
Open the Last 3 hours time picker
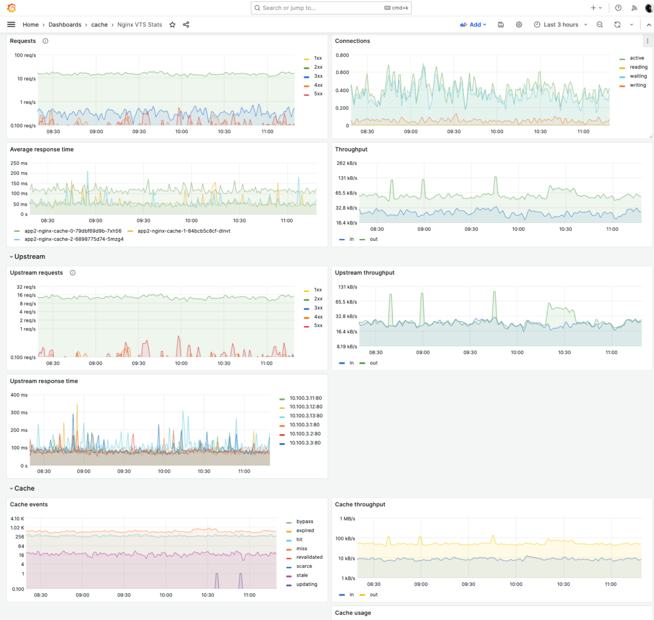pos(560,25)
